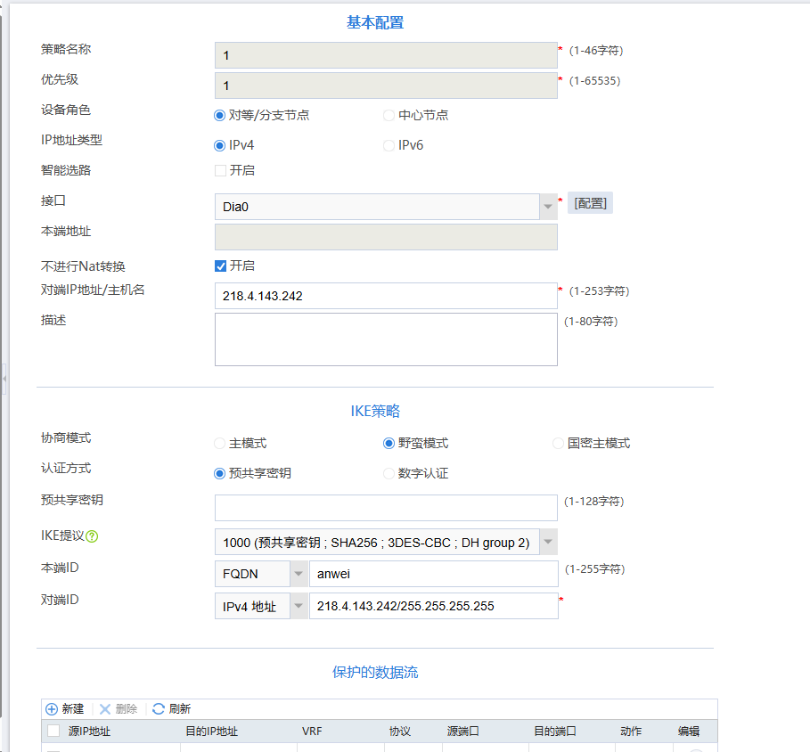810x752 pixels.
Task: Click the 新建 plus icon
Action: click(52, 709)
